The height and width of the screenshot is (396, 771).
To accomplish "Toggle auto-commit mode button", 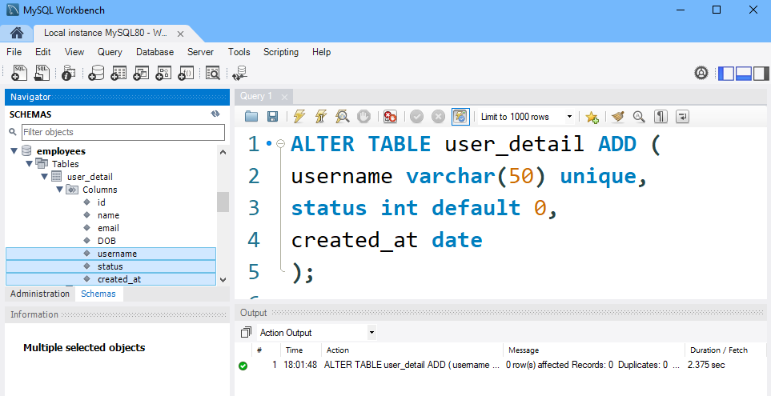I will [460, 117].
